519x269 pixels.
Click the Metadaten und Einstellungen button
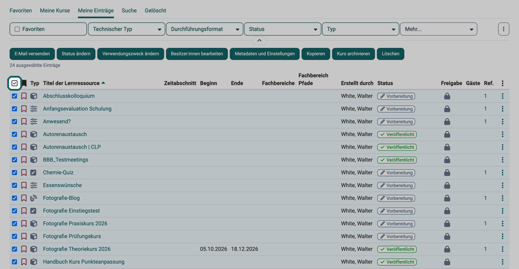264,54
